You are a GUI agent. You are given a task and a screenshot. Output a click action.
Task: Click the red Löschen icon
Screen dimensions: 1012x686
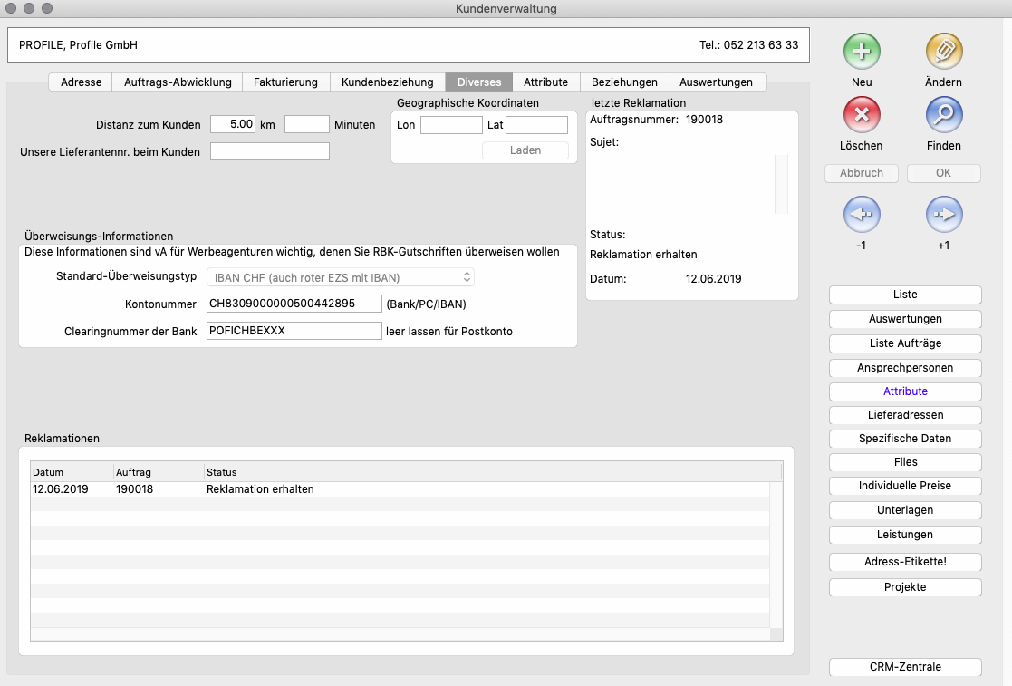pyautogui.click(x=862, y=115)
